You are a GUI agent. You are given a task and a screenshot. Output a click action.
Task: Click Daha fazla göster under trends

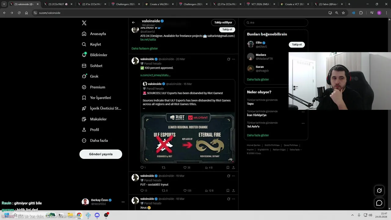pyautogui.click(x=258, y=135)
